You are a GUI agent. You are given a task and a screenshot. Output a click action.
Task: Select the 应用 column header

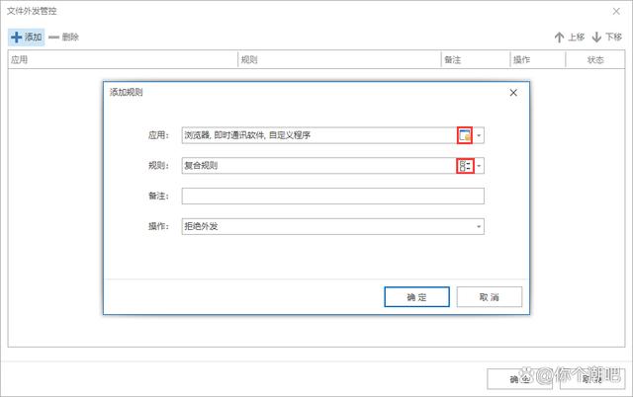pos(121,60)
